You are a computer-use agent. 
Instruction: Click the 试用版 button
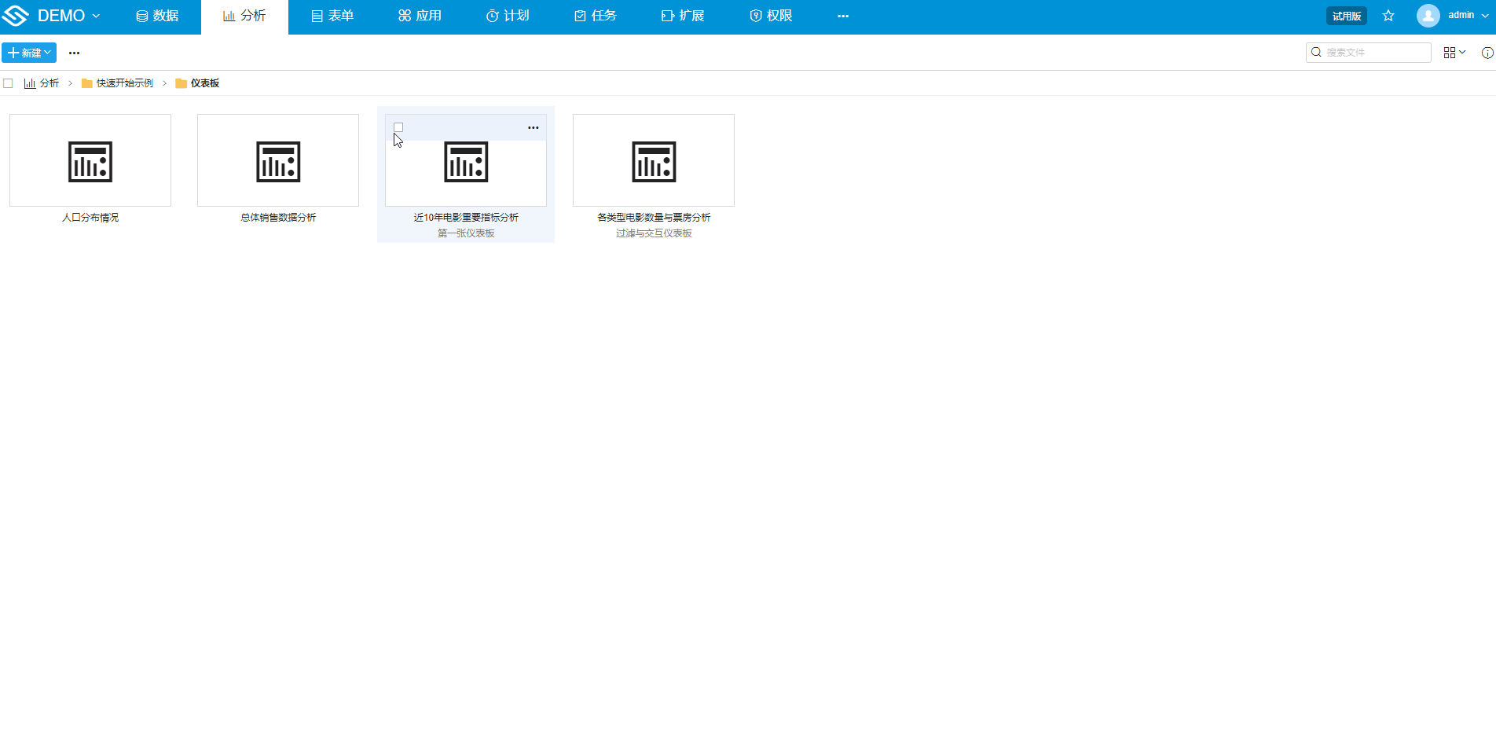click(1346, 16)
